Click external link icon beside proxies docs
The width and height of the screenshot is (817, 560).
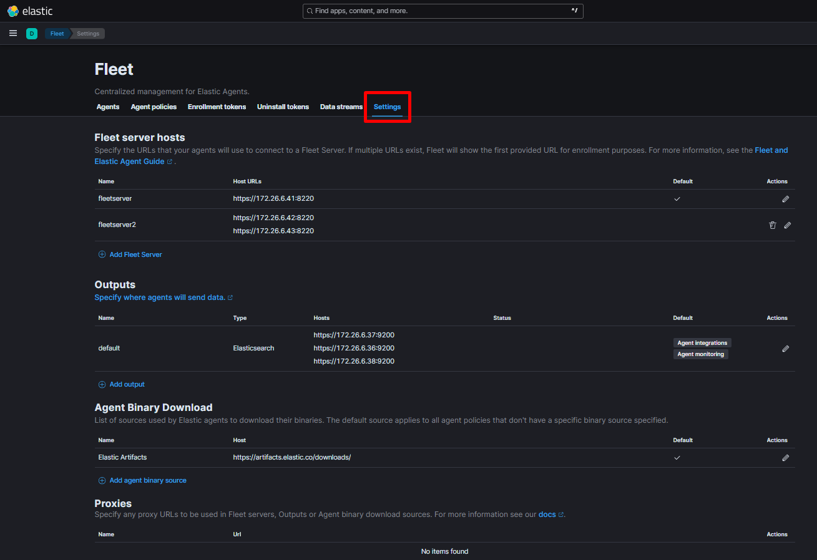[x=560, y=514]
